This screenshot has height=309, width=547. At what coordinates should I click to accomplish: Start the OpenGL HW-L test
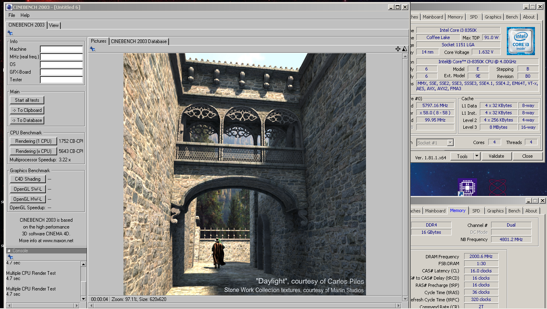tap(28, 199)
